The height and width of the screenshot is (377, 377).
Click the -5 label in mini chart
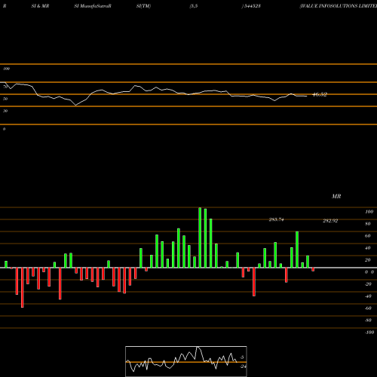click(x=242, y=357)
